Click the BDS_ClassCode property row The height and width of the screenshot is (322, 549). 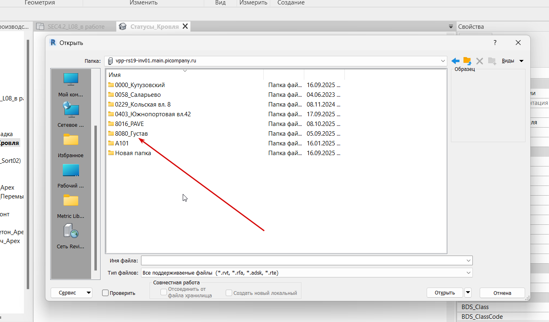click(x=503, y=317)
